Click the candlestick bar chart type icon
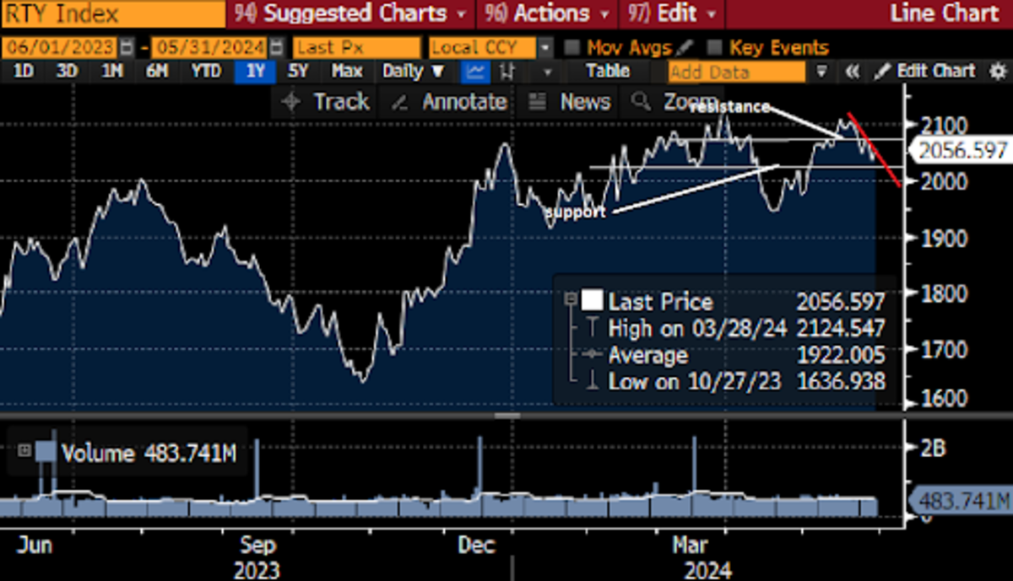 pos(507,72)
